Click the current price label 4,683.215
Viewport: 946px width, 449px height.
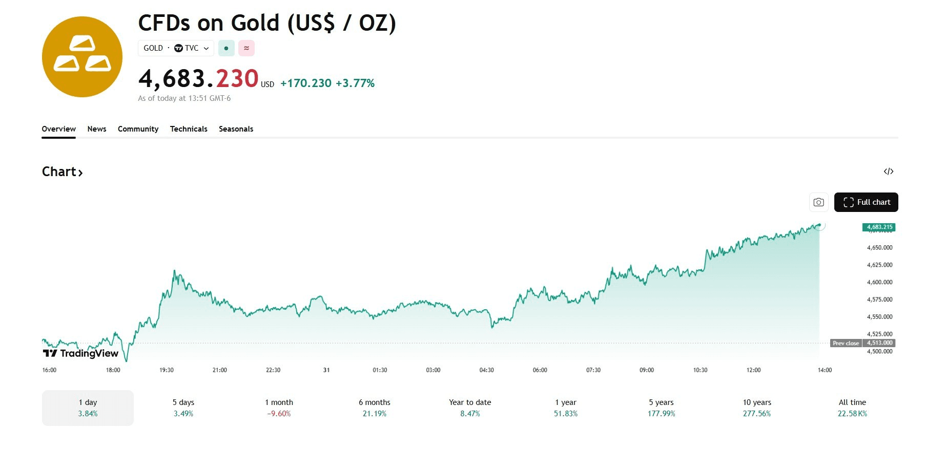(879, 227)
